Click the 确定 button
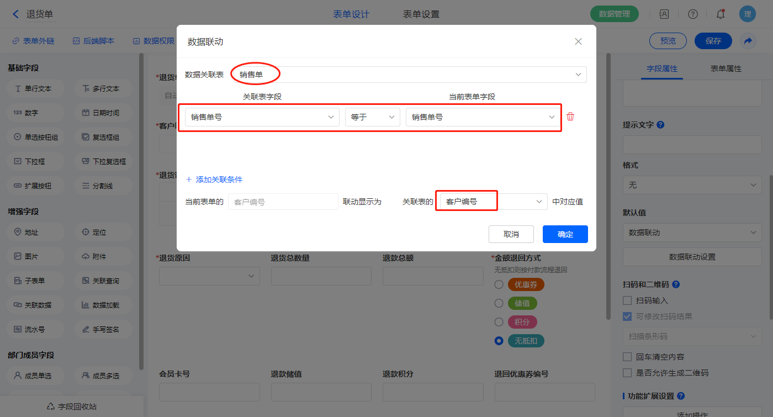This screenshot has width=773, height=417. (x=565, y=234)
